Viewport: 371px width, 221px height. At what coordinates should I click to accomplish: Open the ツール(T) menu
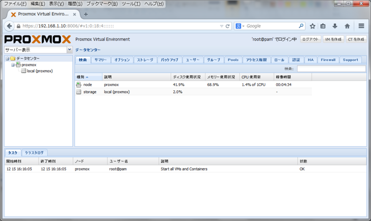(x=131, y=4)
